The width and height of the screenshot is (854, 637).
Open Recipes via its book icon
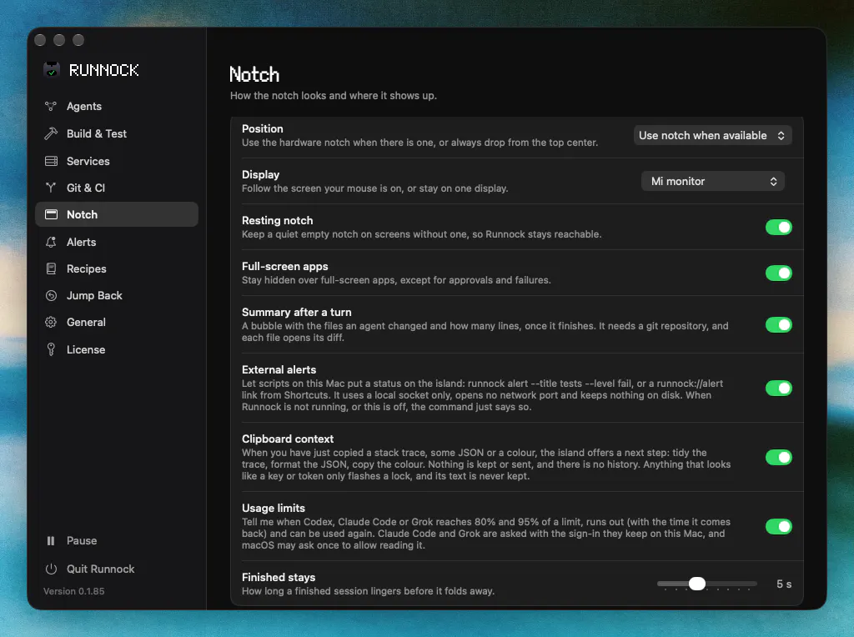[51, 268]
